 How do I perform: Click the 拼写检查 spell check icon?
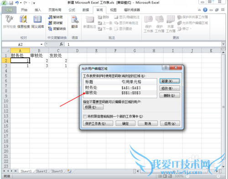9,22
